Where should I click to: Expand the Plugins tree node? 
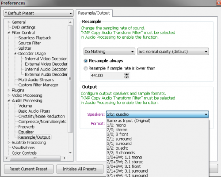[x=9, y=90]
